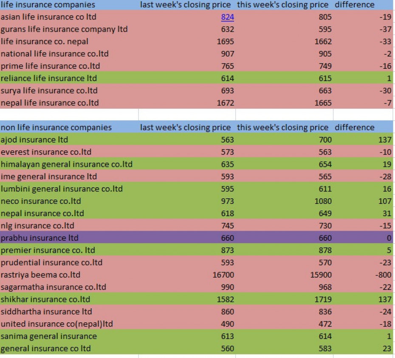Select 'himalayan general insurance co.ltd' cell
The width and height of the screenshot is (395, 358).
click(x=69, y=164)
